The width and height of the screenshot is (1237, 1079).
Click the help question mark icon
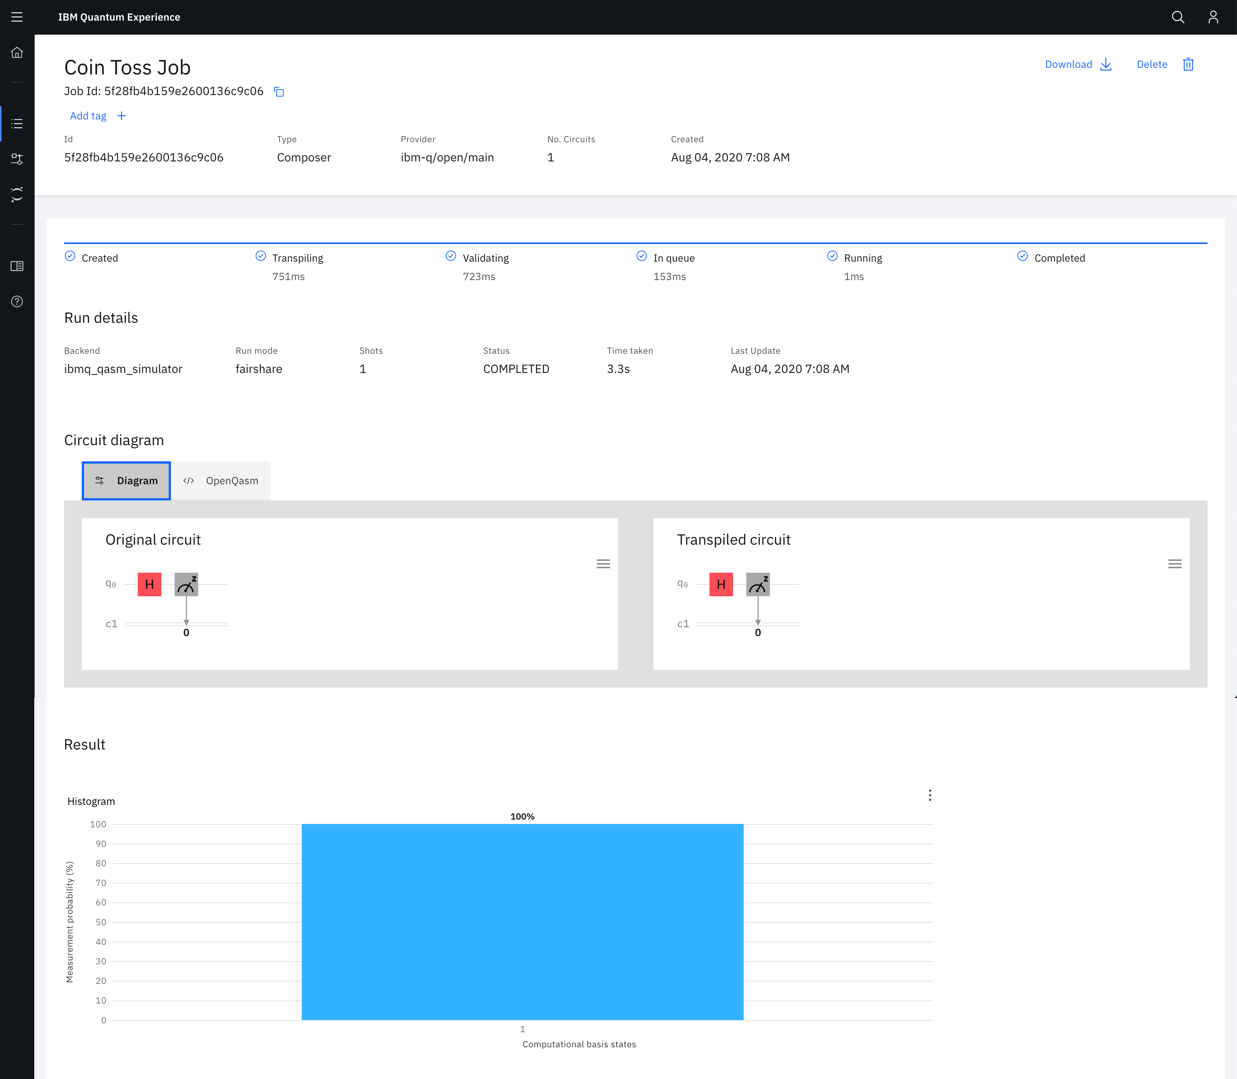pos(17,301)
